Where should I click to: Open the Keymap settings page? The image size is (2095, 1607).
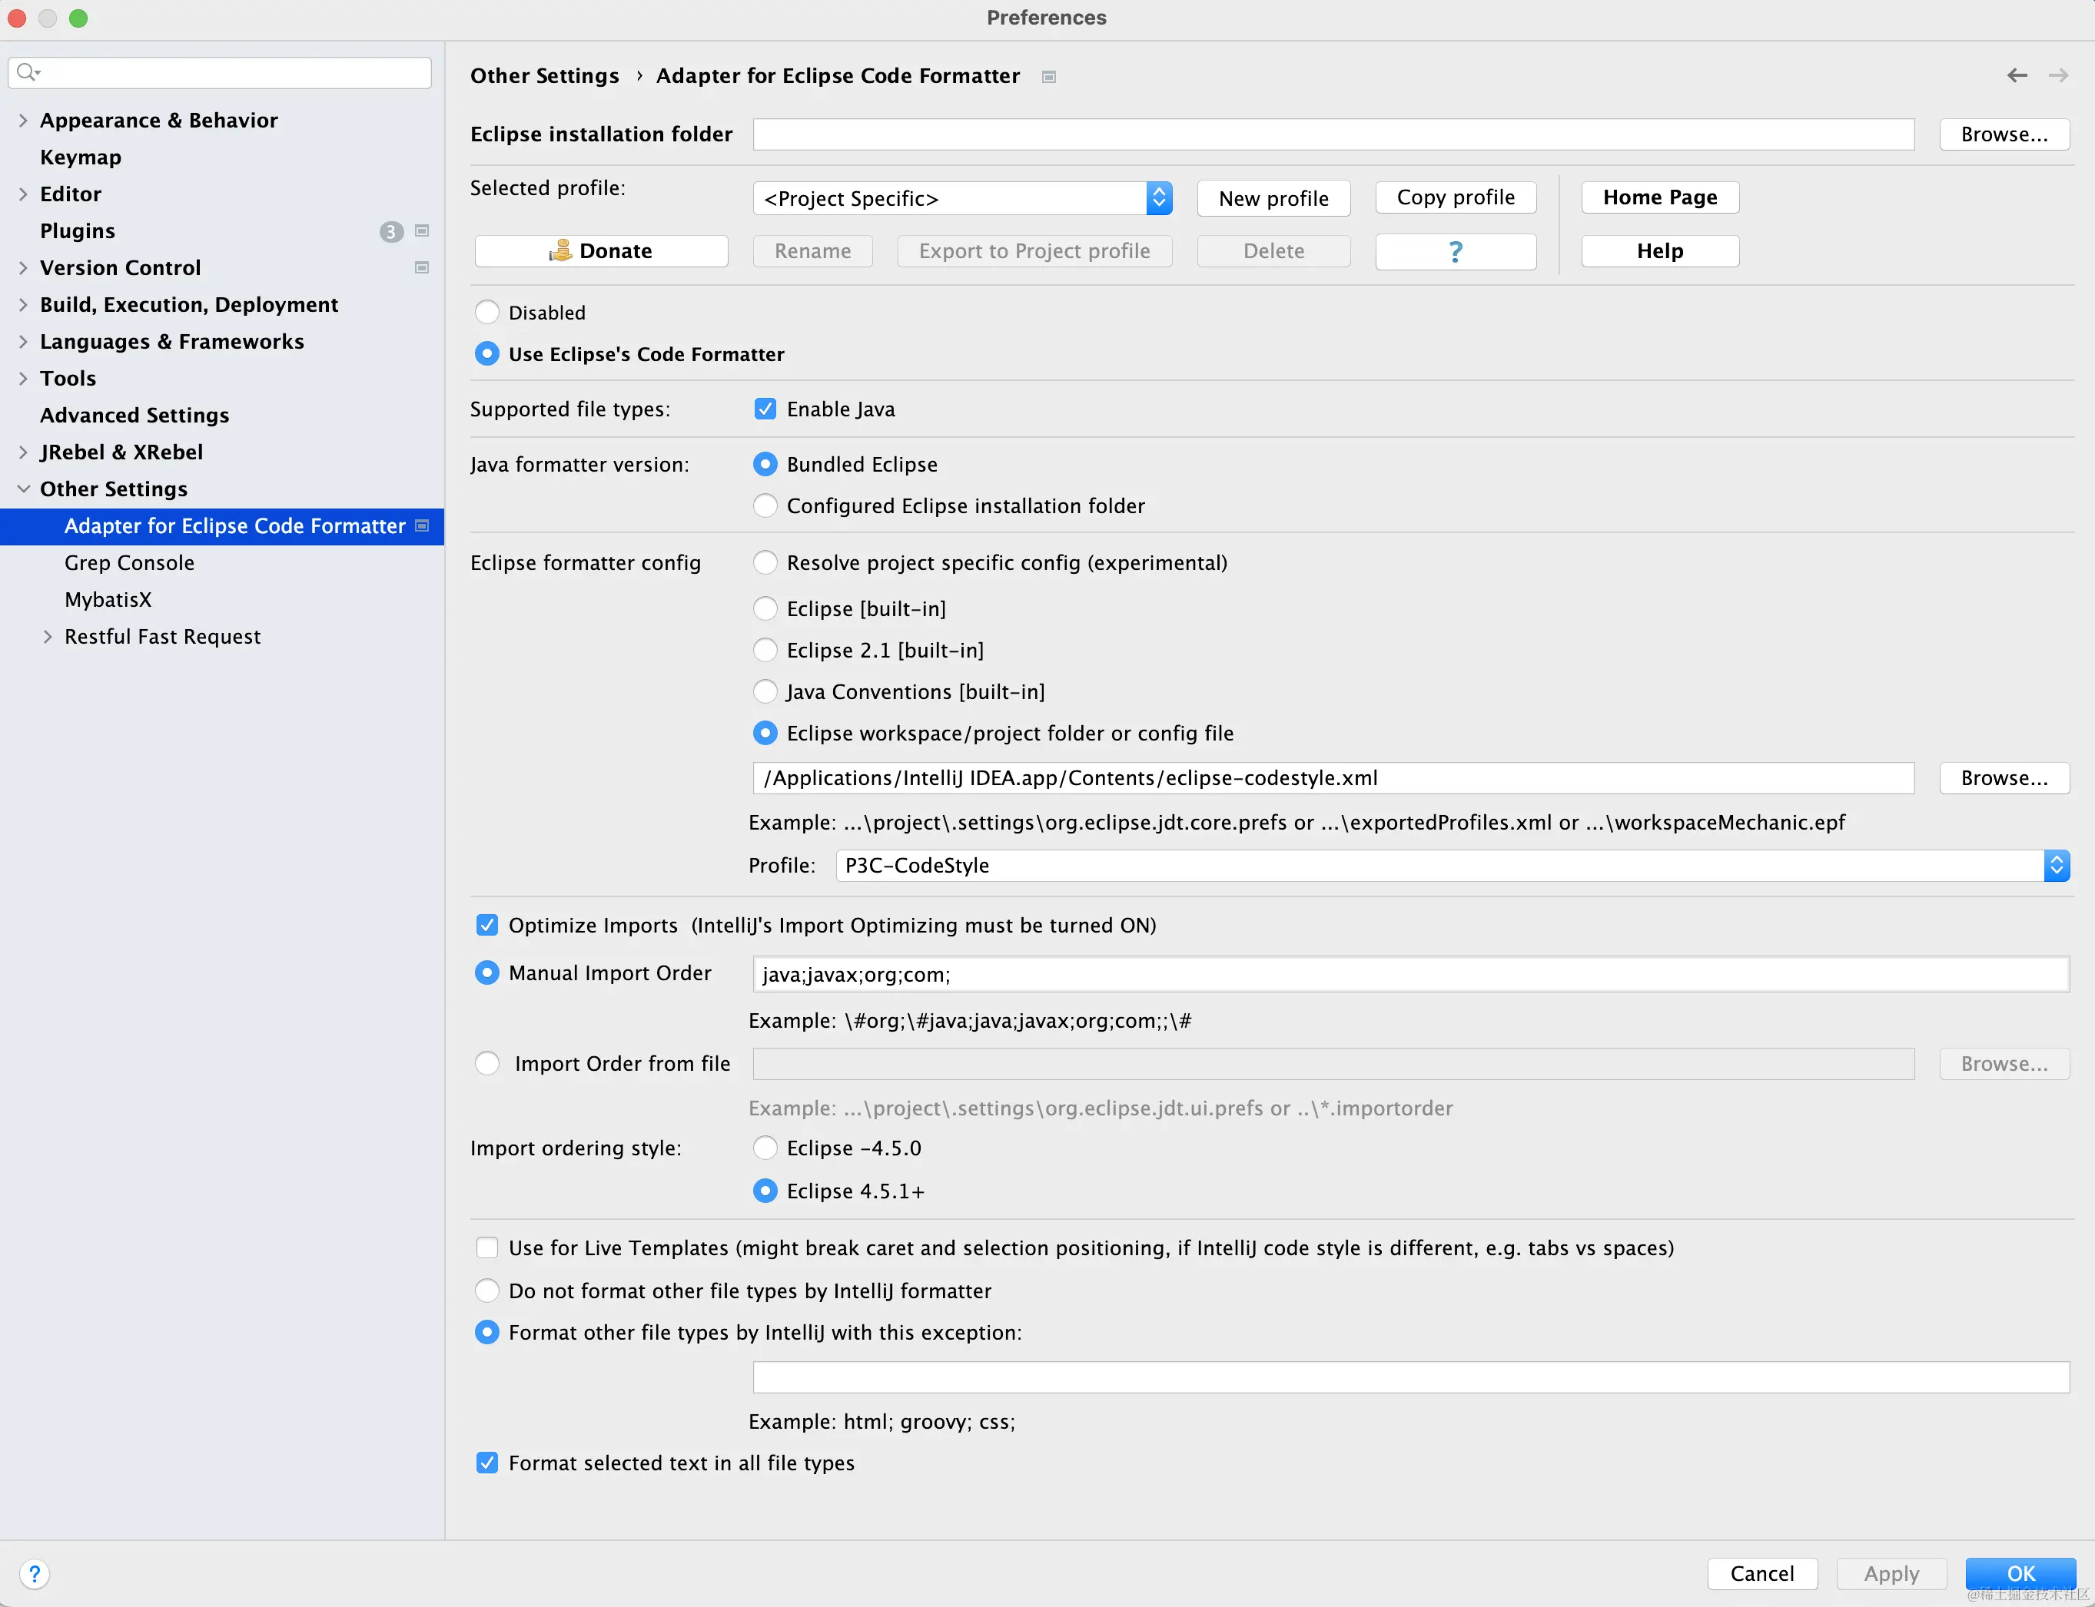click(81, 157)
